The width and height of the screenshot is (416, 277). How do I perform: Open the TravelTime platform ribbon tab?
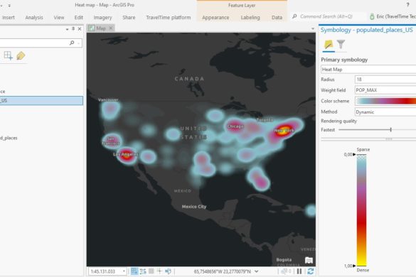tap(169, 18)
